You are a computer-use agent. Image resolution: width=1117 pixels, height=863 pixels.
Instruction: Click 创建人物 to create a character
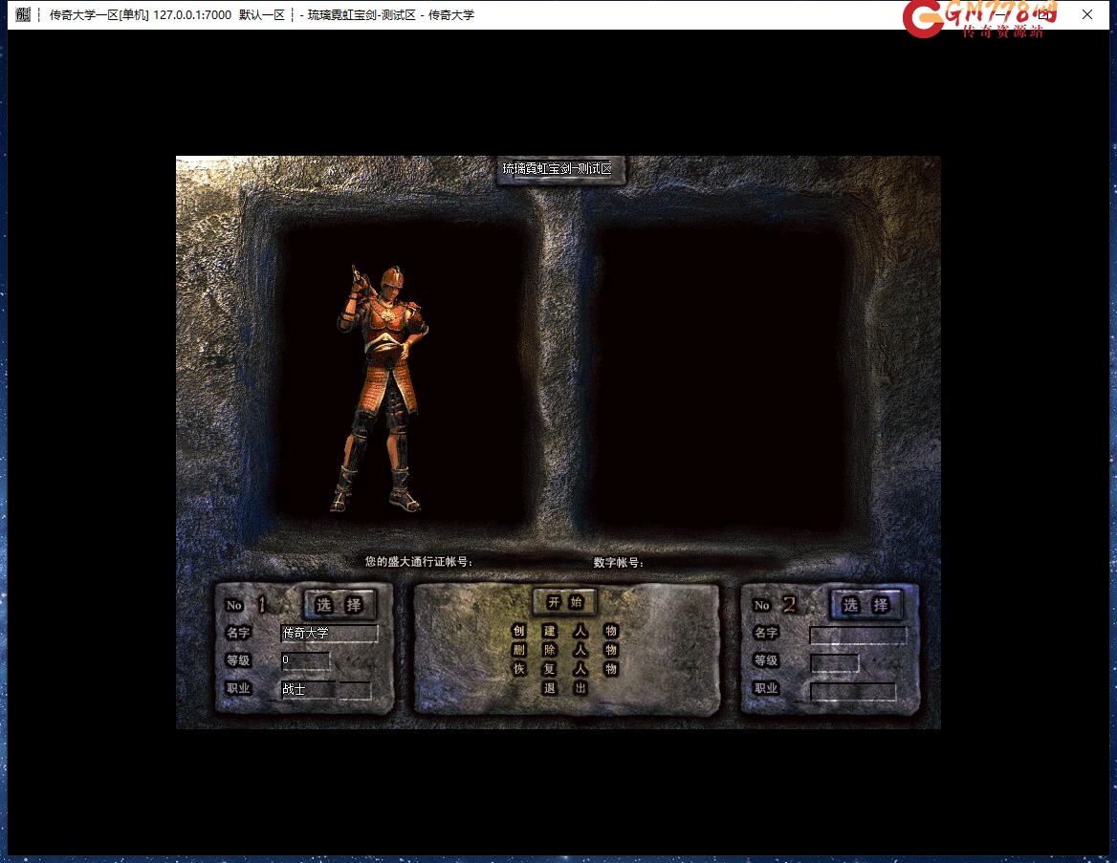565,631
